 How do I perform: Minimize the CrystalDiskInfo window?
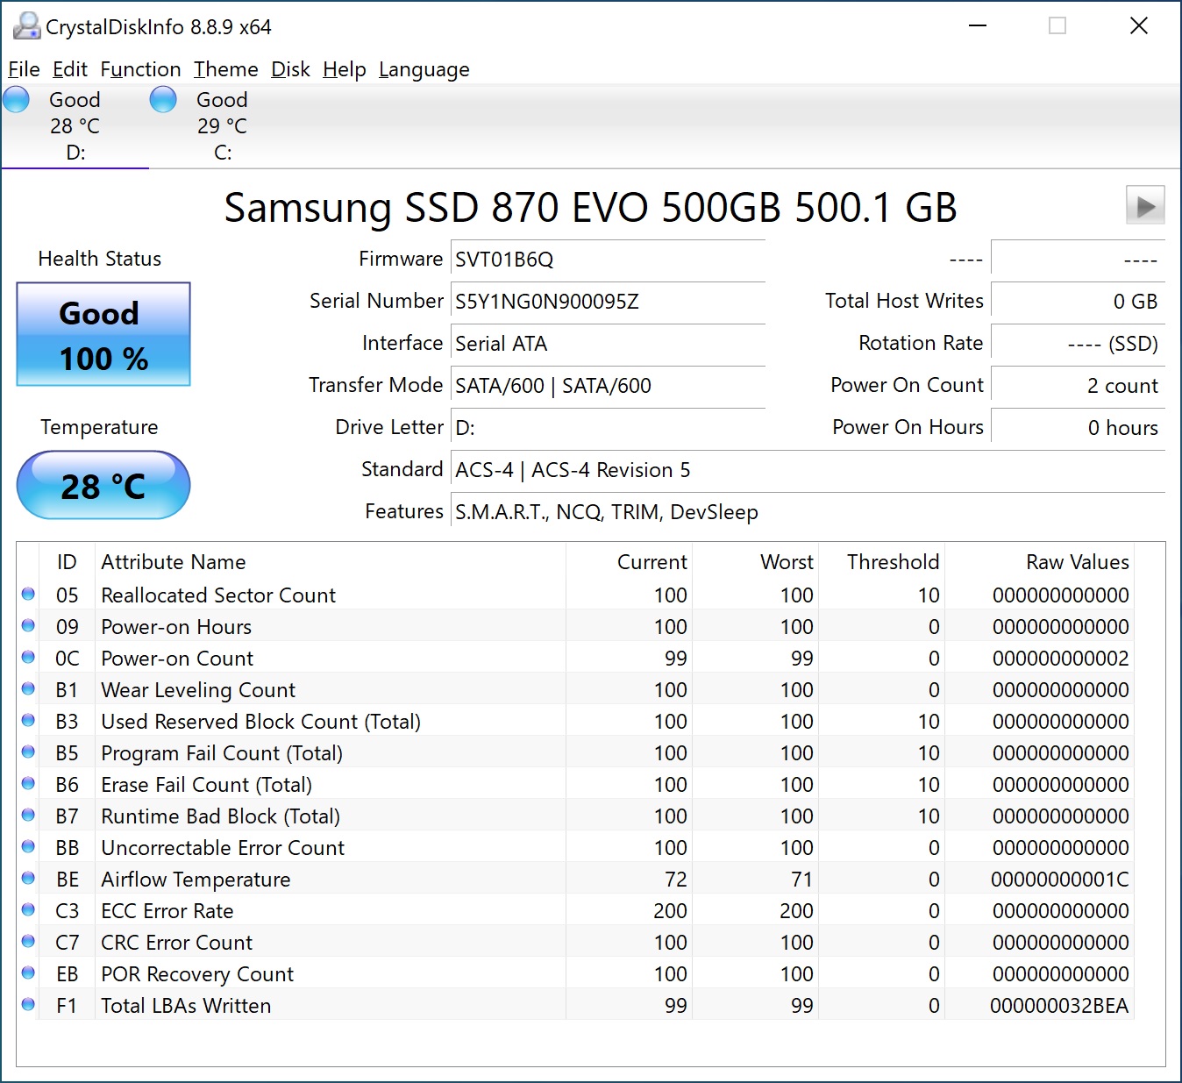click(x=978, y=25)
